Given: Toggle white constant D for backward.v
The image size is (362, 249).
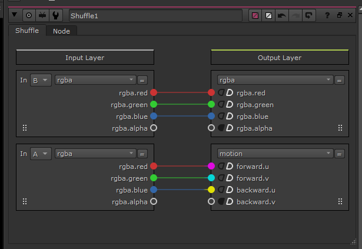Looking at the screenshot, I should click(x=230, y=202).
